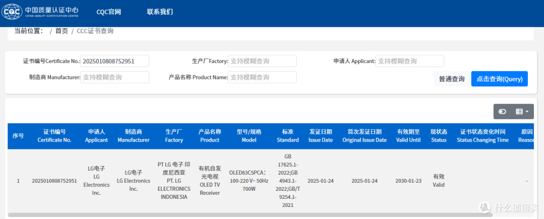This screenshot has width=544, height=219.
Task: Open the 联系我们 menu item
Action: (x=160, y=12)
